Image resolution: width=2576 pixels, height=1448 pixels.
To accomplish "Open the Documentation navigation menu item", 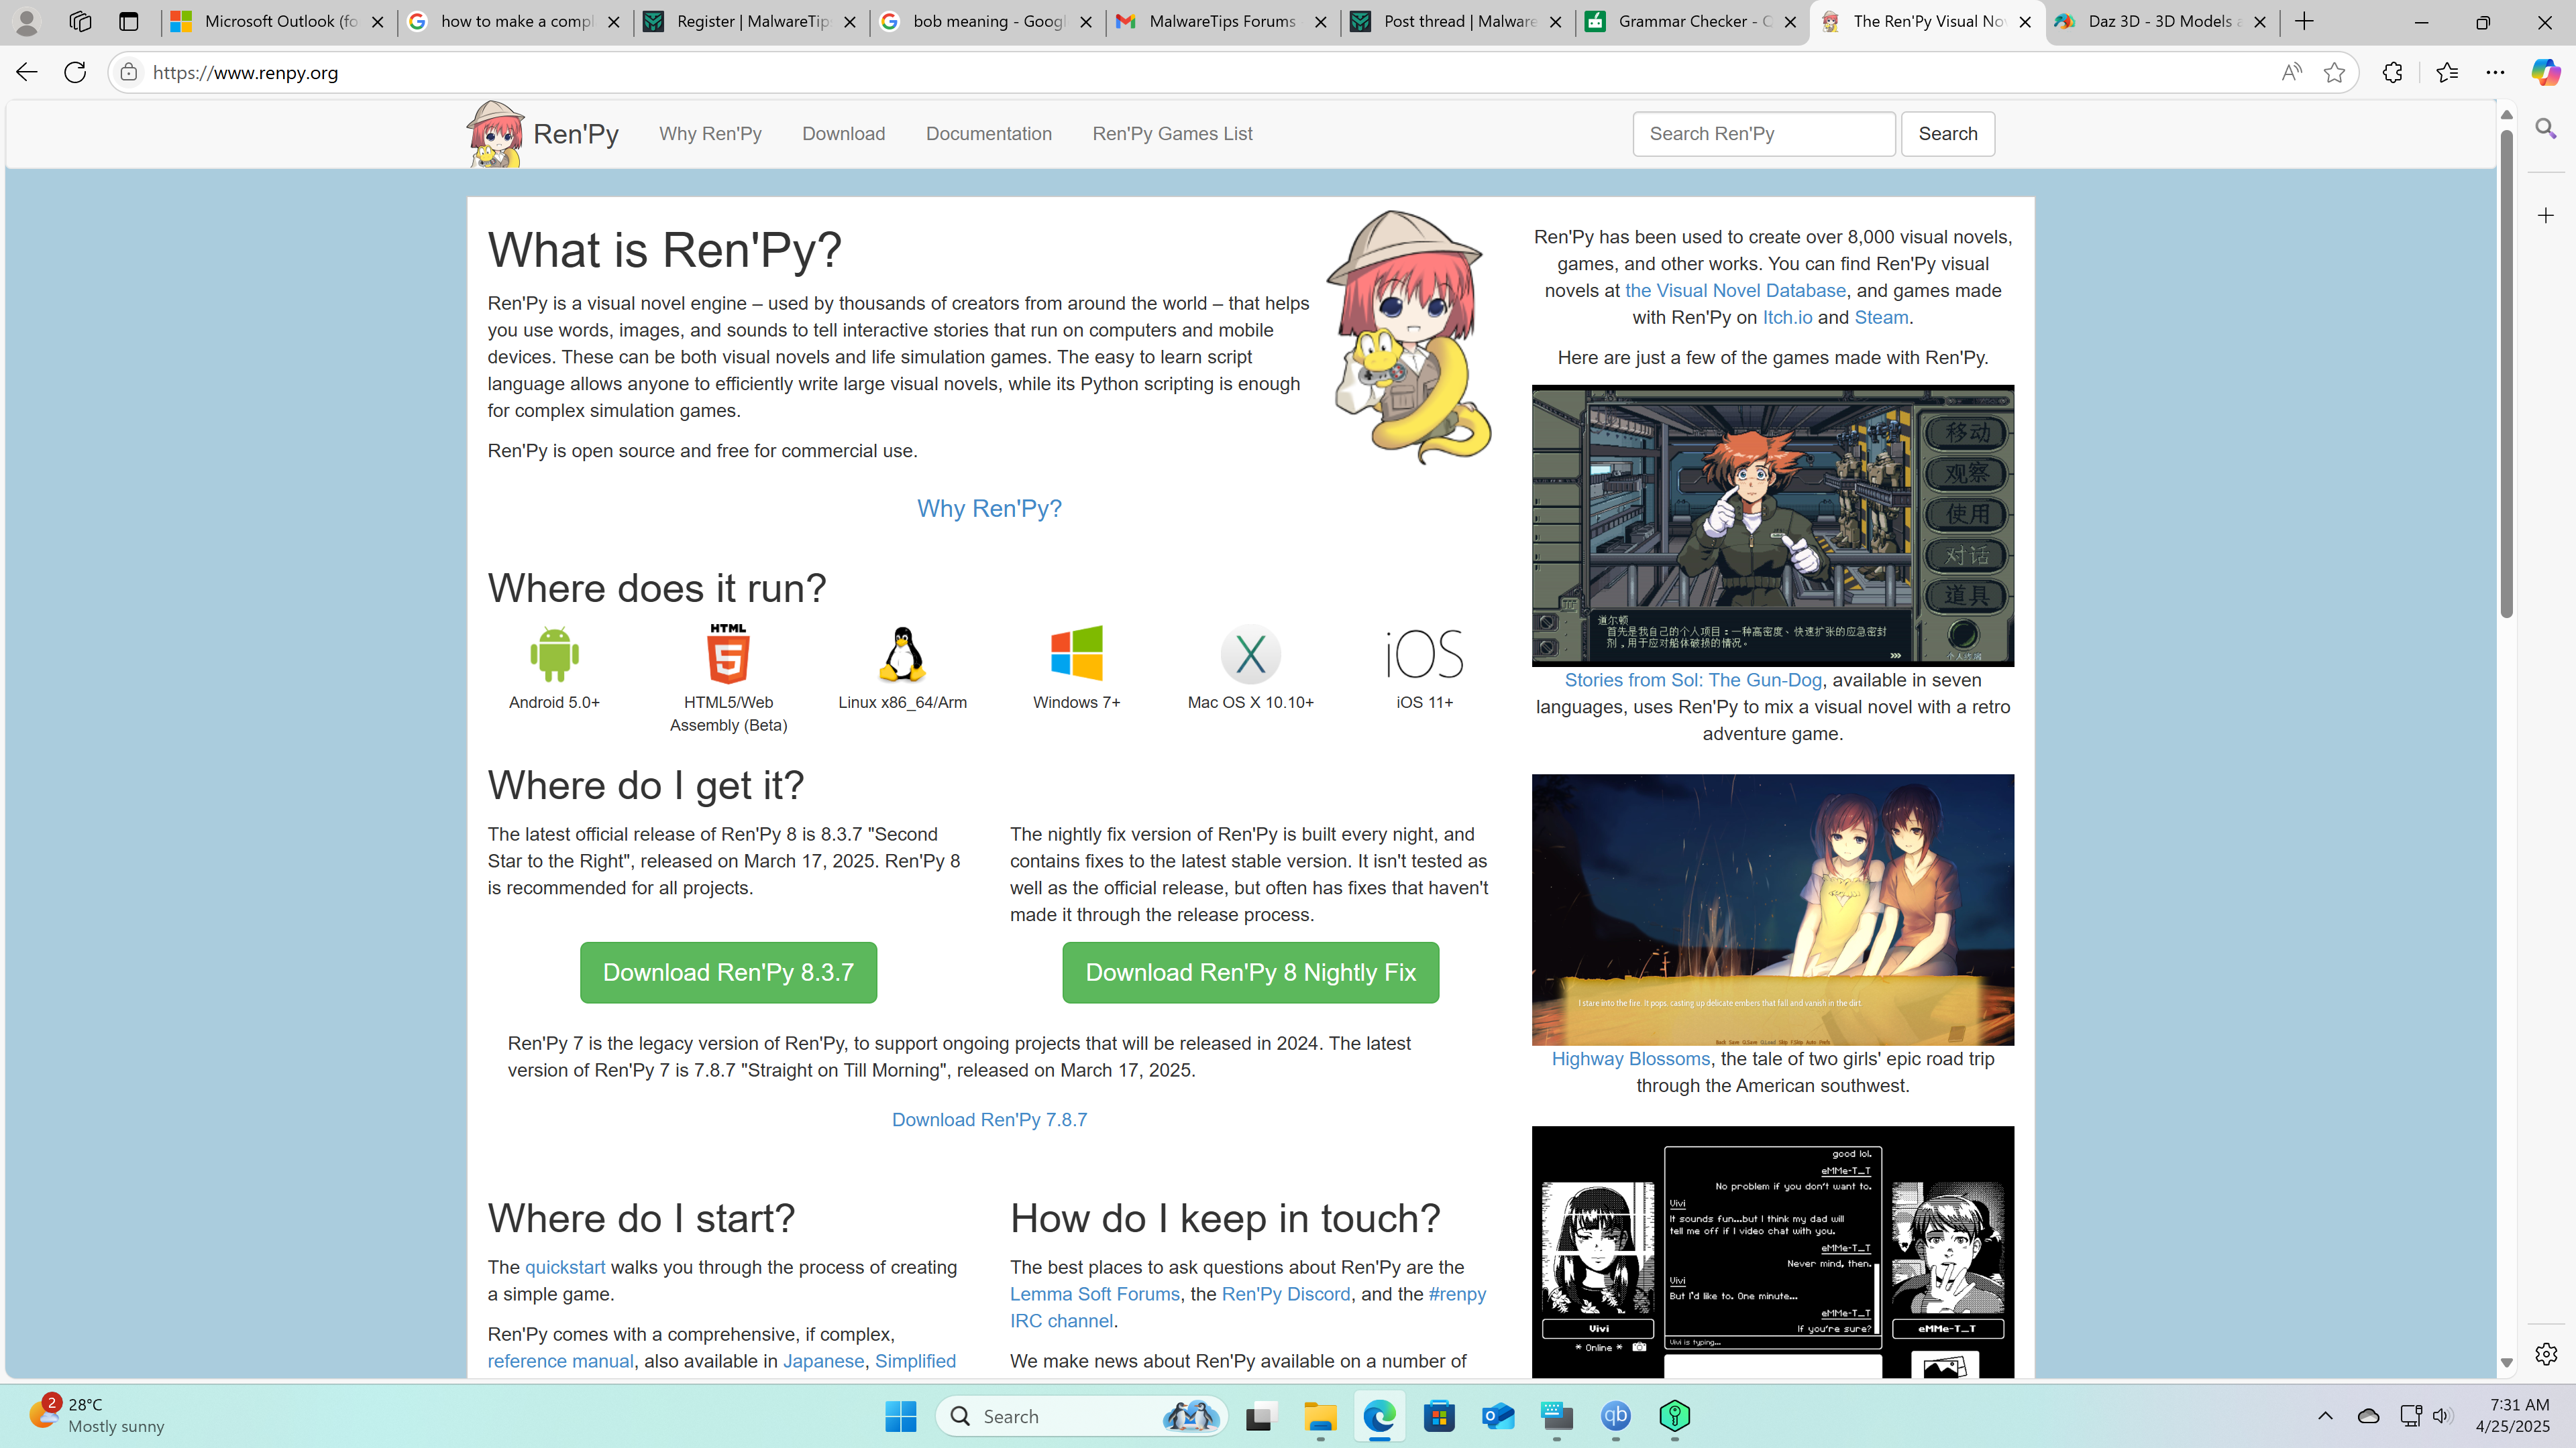I will (x=988, y=134).
